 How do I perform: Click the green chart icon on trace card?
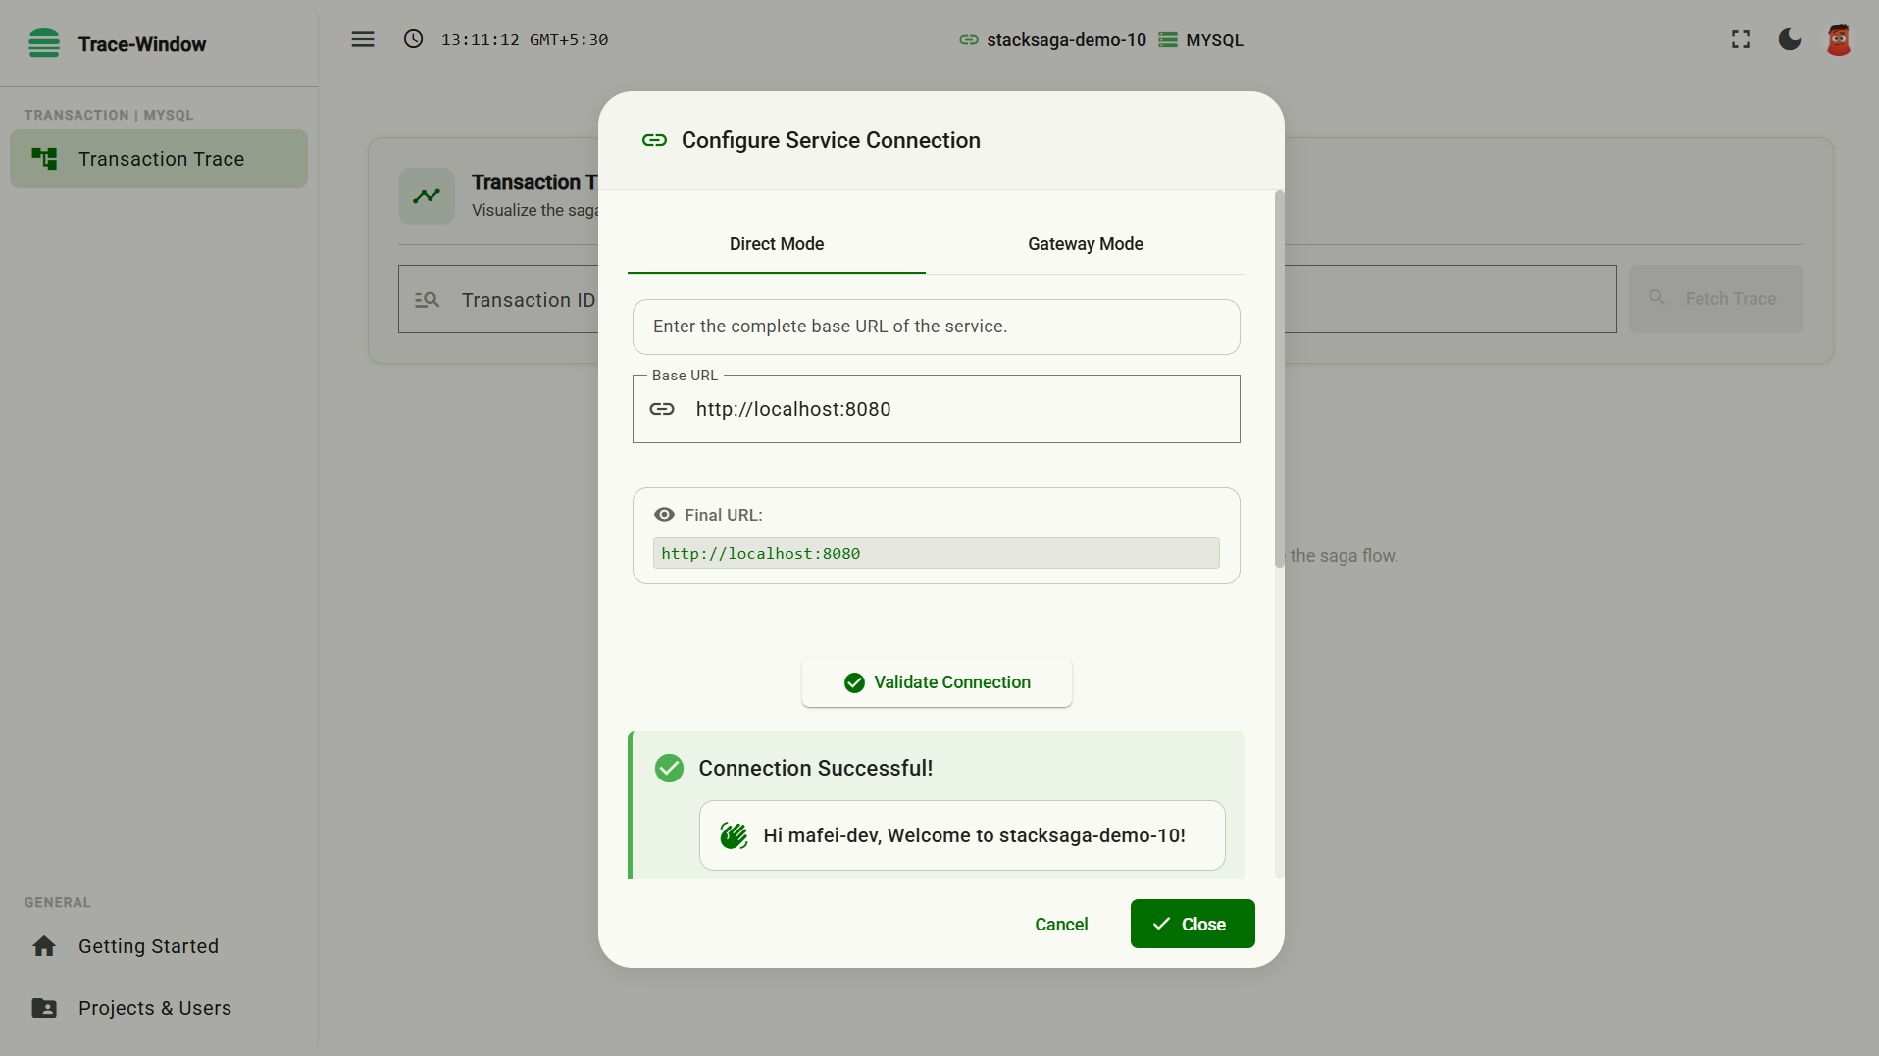tap(427, 196)
